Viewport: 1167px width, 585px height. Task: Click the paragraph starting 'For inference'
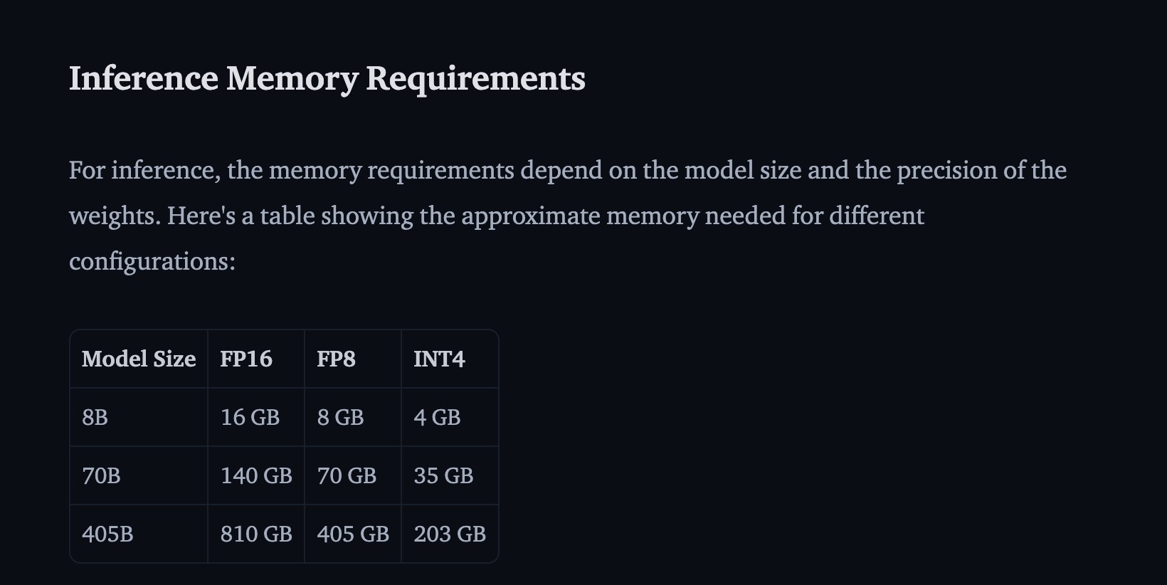(568, 216)
